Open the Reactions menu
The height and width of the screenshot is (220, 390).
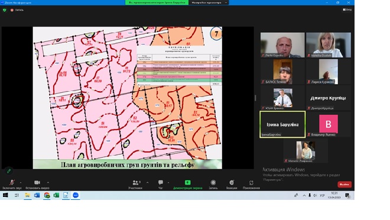tap(232, 185)
